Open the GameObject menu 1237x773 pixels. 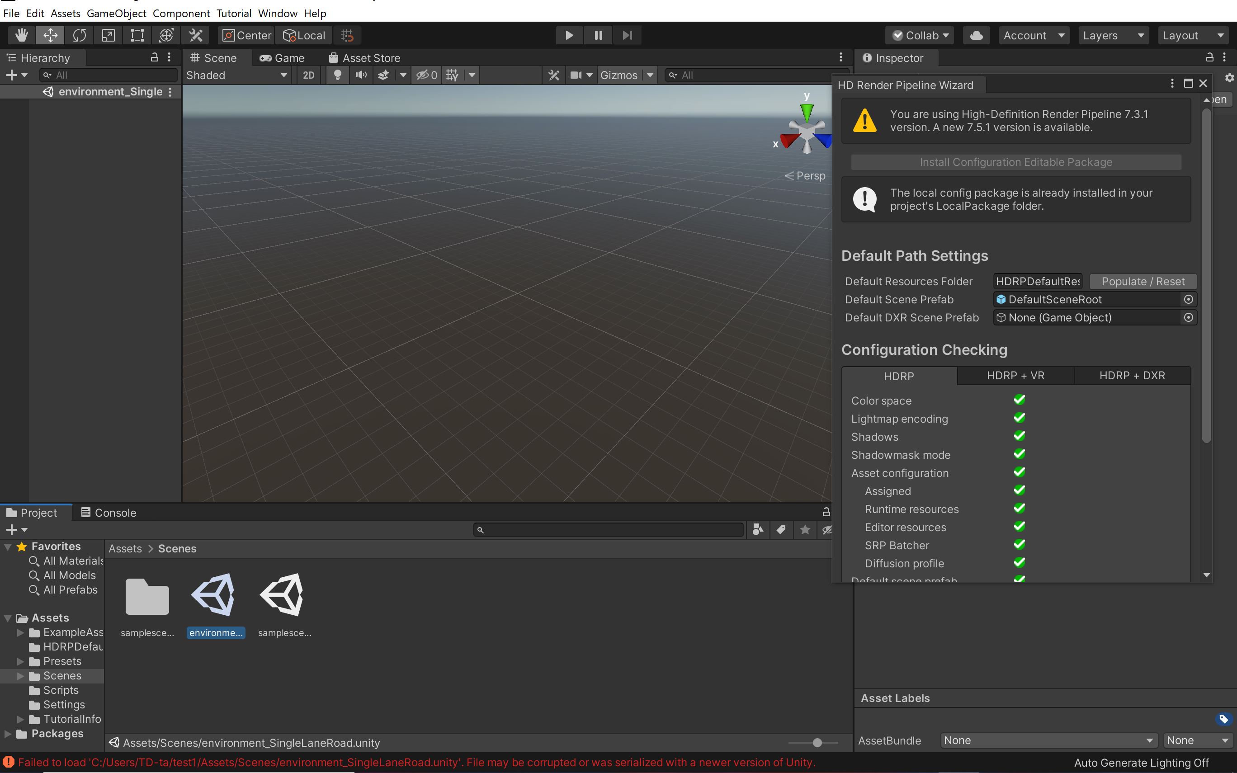(x=116, y=13)
